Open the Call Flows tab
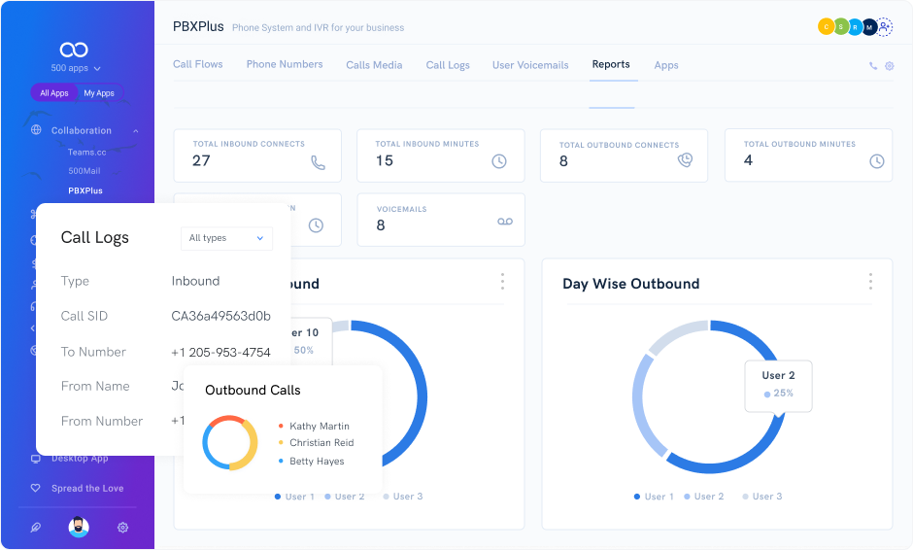The image size is (913, 550). click(197, 64)
